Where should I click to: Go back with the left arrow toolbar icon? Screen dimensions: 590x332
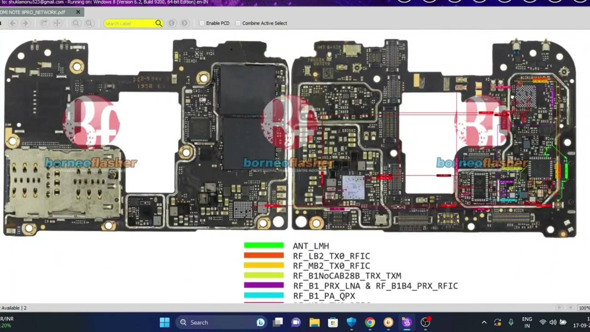coord(12,23)
